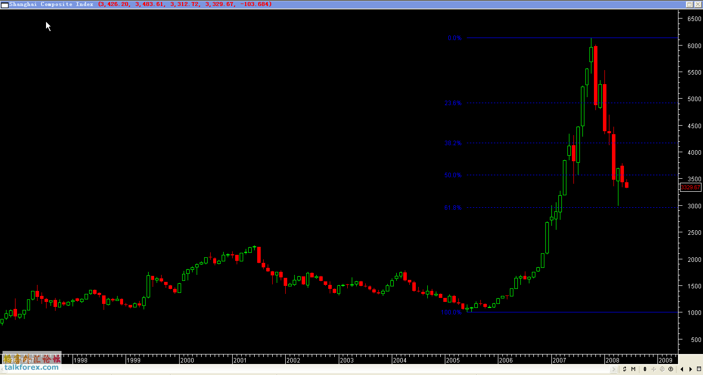Click the 3329.67 current price label

pos(690,188)
